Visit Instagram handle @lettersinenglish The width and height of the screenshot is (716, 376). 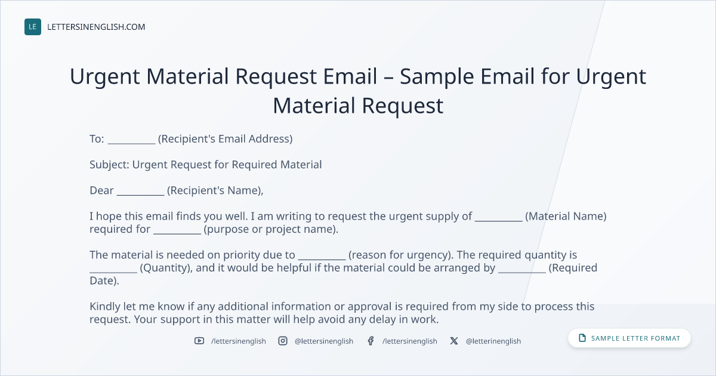[324, 341]
